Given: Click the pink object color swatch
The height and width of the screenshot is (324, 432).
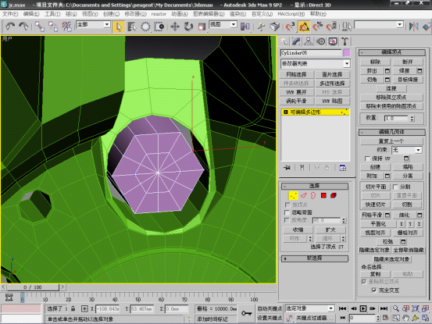Looking at the screenshot, I should (x=347, y=53).
